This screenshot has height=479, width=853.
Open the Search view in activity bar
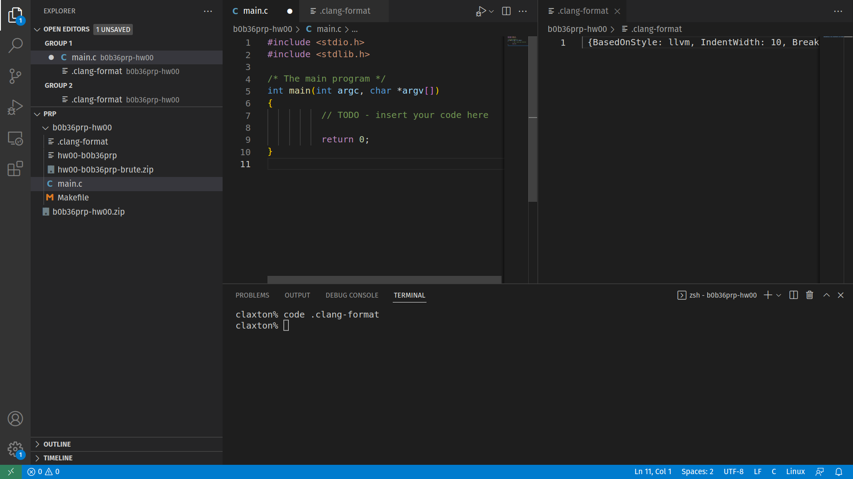coord(15,45)
